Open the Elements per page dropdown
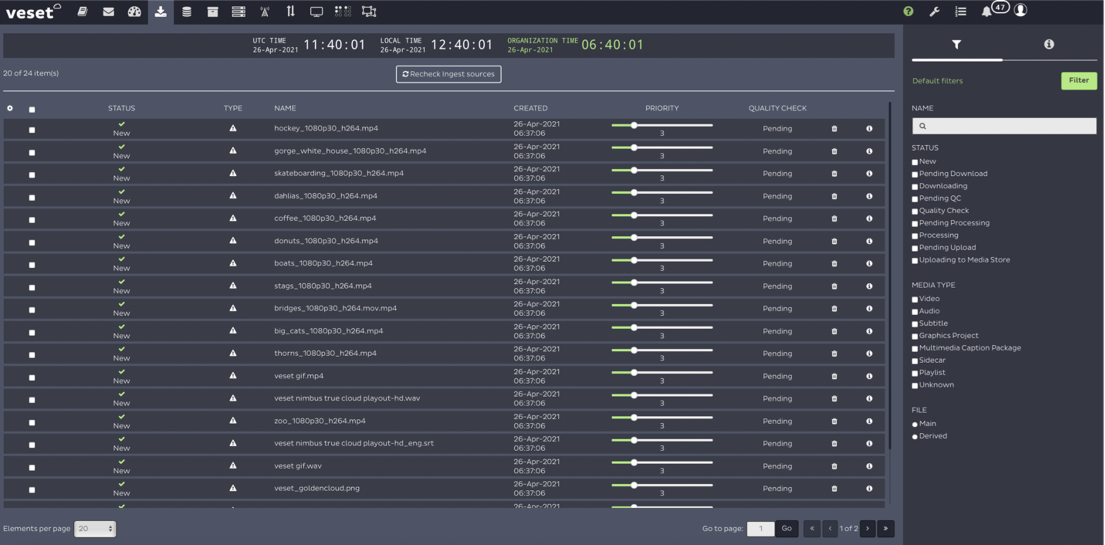The image size is (1105, 545). (95, 529)
